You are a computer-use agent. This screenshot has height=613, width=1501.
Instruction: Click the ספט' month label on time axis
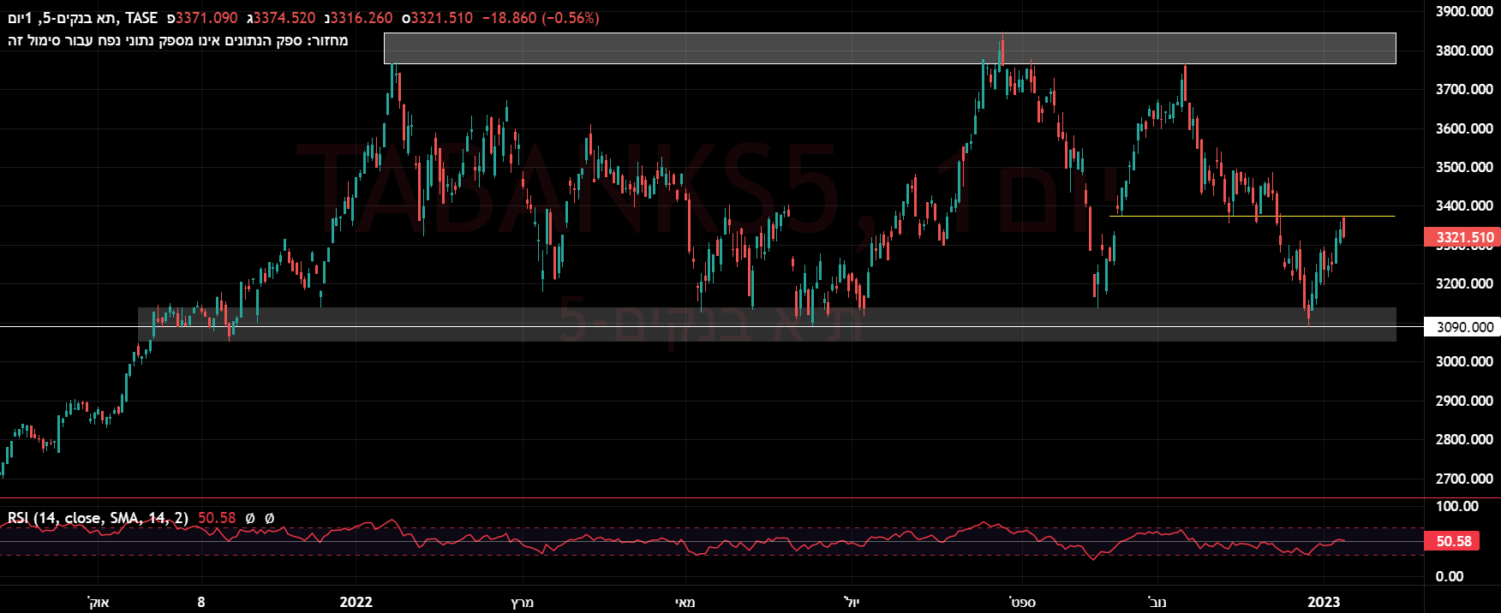[1021, 602]
